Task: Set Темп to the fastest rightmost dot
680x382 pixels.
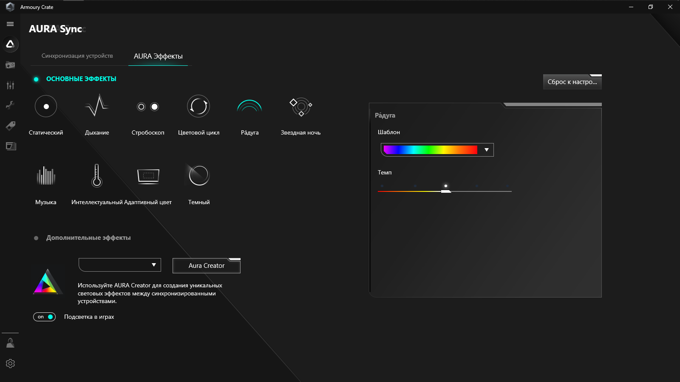Action: click(507, 186)
